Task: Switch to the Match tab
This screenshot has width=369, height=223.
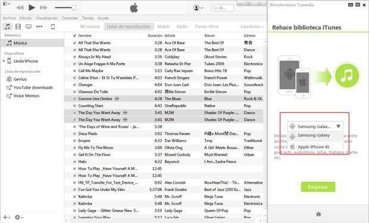Action: pos(163,26)
